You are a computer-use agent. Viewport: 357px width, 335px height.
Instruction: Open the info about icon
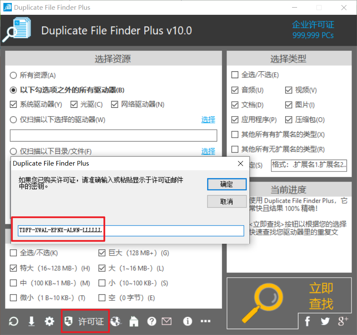click(x=187, y=321)
